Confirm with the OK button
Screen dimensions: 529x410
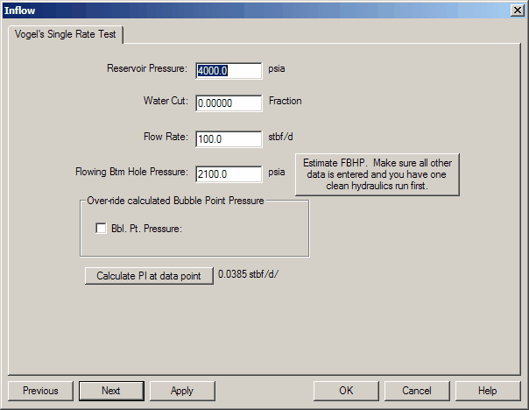(x=346, y=391)
